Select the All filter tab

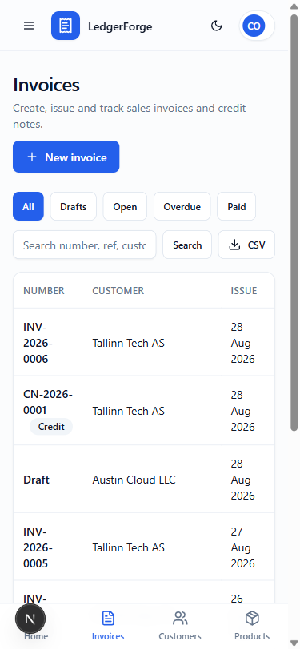click(x=28, y=206)
